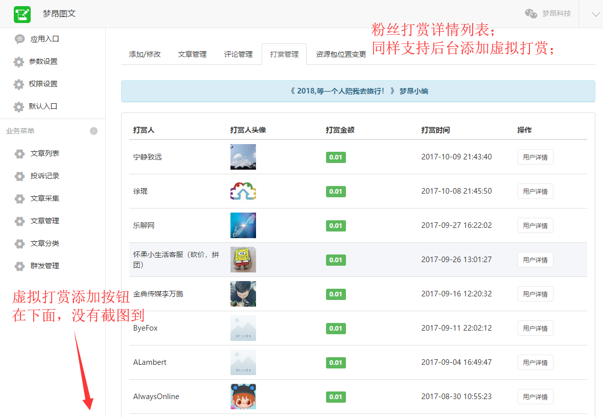Open 权限设置 in the sidebar
Viewport: 603px width, 417px height.
[x=43, y=84]
